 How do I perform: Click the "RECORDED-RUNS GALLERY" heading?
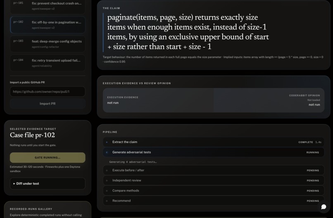(x=31, y=209)
